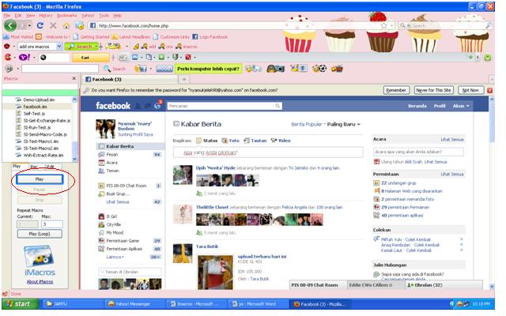This screenshot has width=506, height=316.
Task: Open the back/forward history dropdown arrow
Action: tap(29, 25)
